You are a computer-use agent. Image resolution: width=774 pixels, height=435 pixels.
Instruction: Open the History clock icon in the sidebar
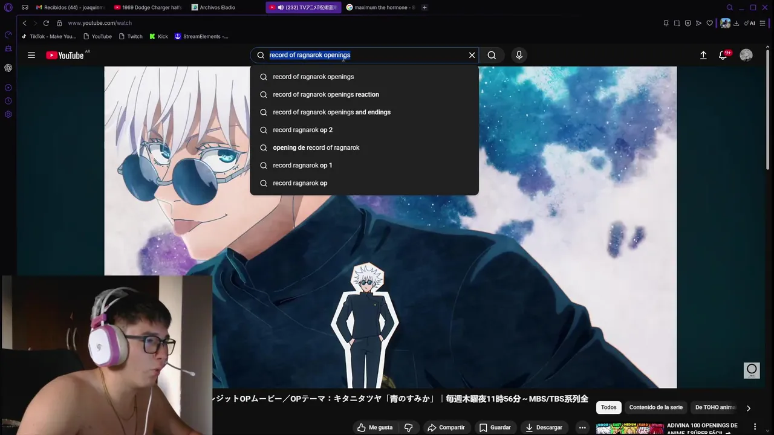click(8, 101)
